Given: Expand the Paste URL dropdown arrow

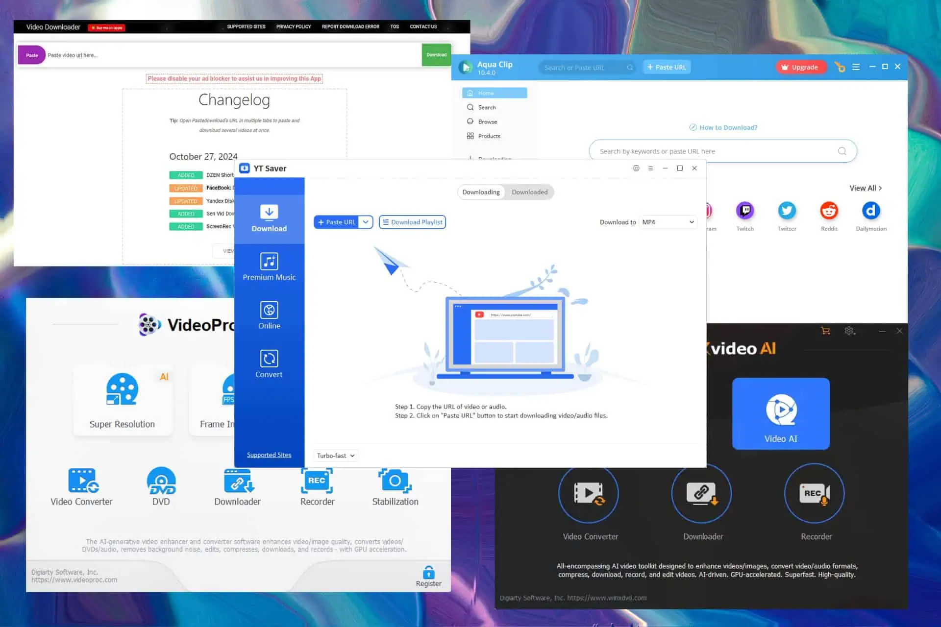Looking at the screenshot, I should click(365, 222).
